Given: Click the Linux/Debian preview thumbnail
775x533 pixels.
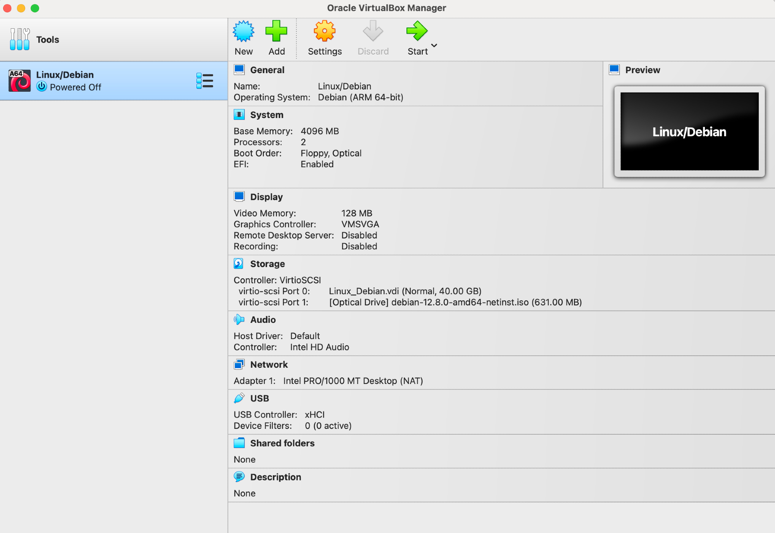Looking at the screenshot, I should pos(689,131).
